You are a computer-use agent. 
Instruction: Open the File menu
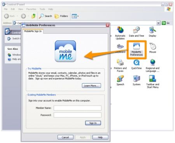tap(5, 9)
